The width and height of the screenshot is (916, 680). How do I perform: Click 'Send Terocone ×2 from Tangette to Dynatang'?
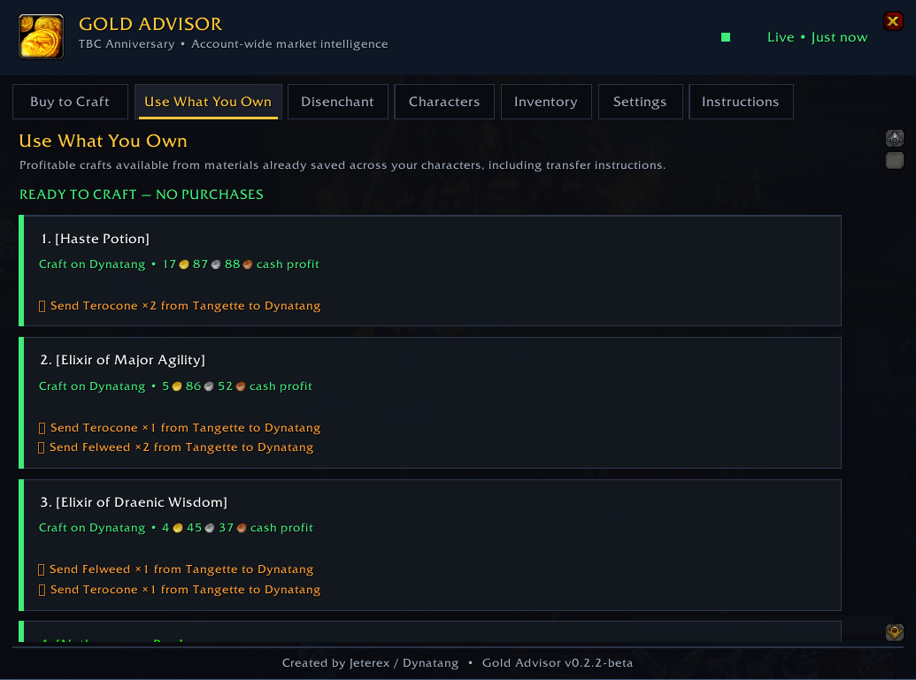[185, 306]
